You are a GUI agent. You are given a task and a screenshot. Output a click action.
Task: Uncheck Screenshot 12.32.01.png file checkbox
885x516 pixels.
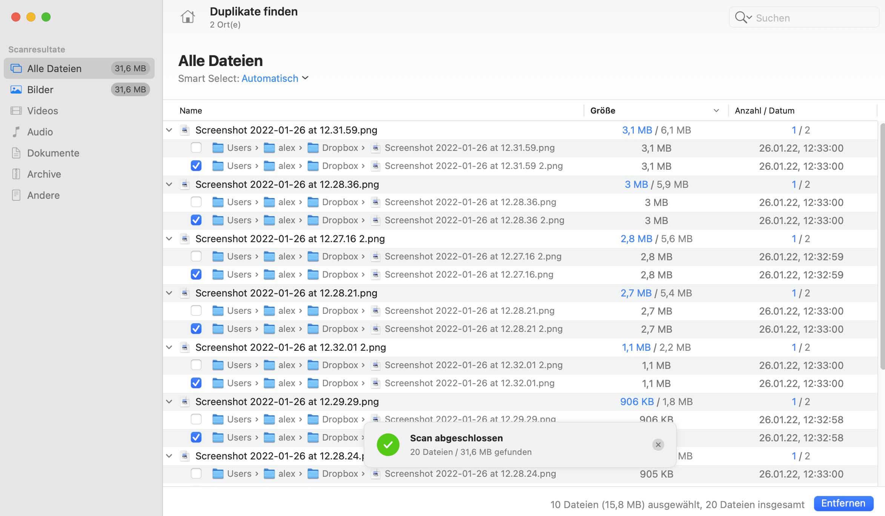click(196, 383)
